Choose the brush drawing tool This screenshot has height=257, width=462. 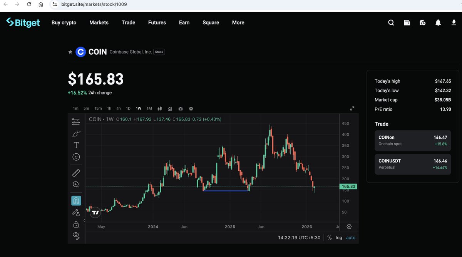(x=76, y=134)
